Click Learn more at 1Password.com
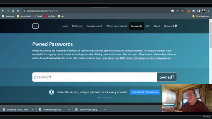Screen dimensions: 212x119 pos(145,92)
